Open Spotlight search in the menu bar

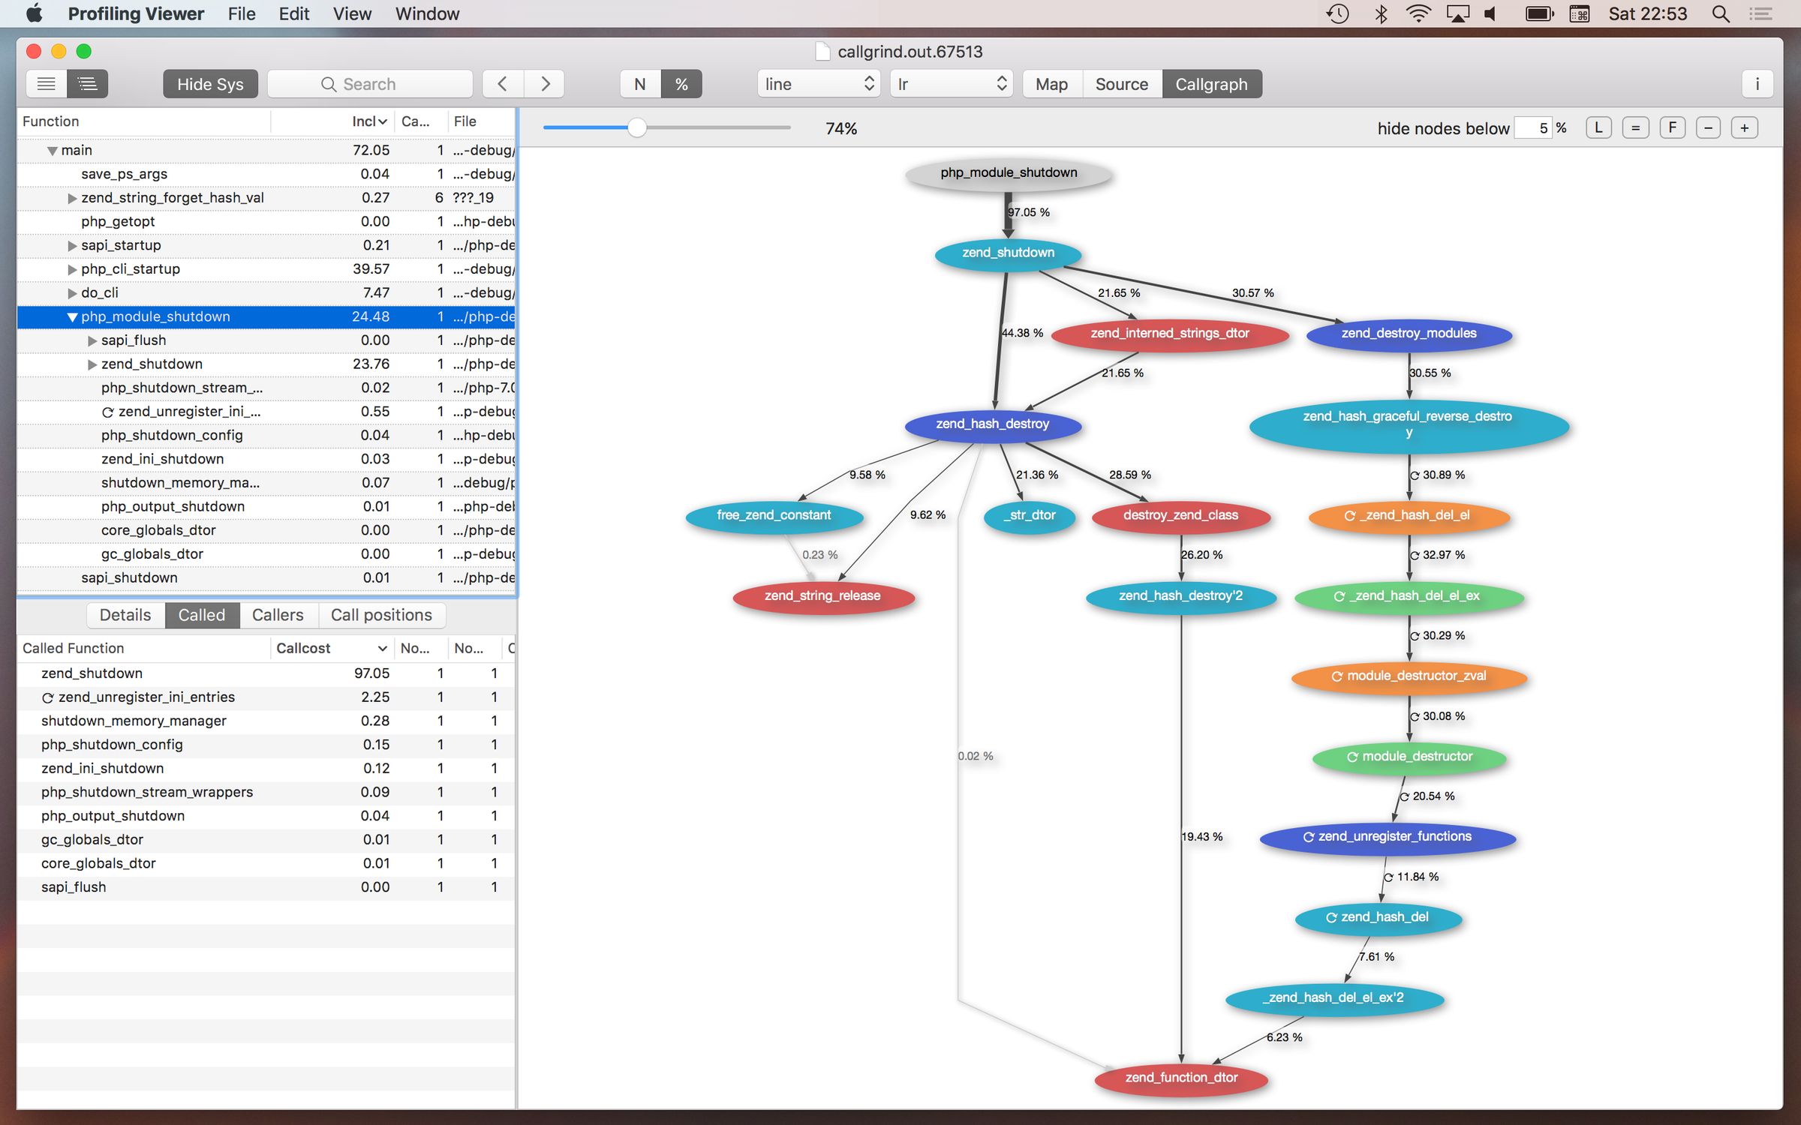[x=1720, y=13]
